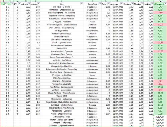Select the Матч header cell
This screenshot has height=127, width=167.
61,4
